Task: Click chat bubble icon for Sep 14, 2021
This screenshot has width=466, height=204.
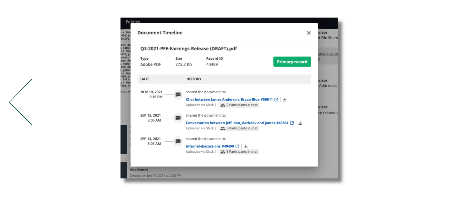Action: 178,141
